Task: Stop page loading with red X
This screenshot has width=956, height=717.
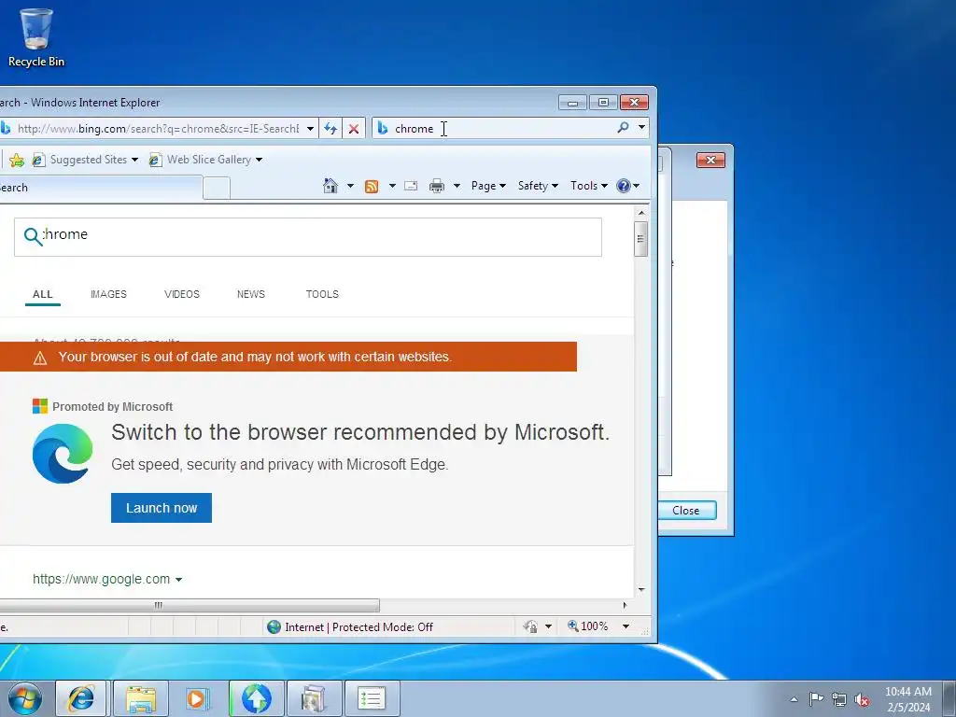Action: [x=354, y=129]
